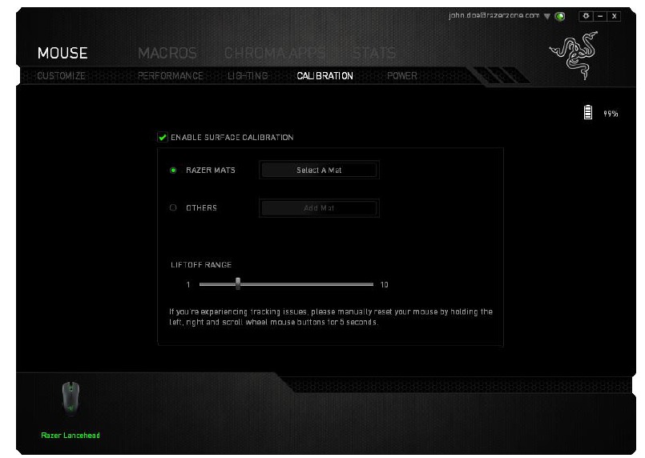The image size is (645, 458).
Task: Select the Calibration sub-tab
Action: [x=325, y=75]
